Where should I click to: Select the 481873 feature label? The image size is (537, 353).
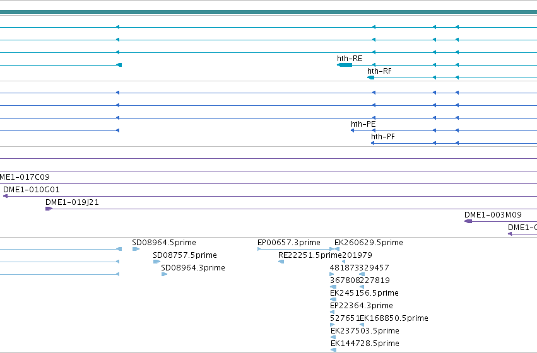345,268
